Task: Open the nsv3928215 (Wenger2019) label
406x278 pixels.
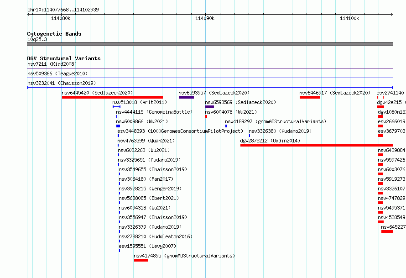Action: coord(151,189)
